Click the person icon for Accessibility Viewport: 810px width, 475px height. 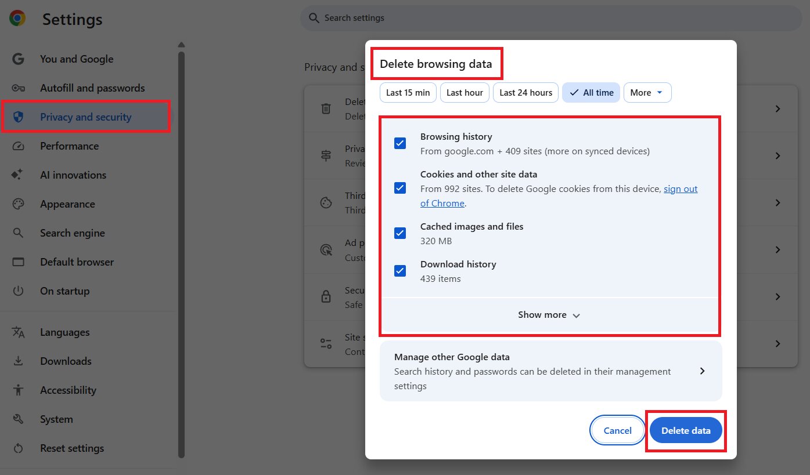(18, 390)
